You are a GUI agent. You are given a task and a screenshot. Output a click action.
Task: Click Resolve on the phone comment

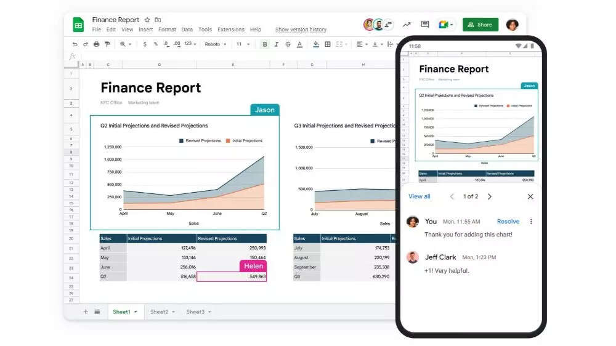coord(508,222)
